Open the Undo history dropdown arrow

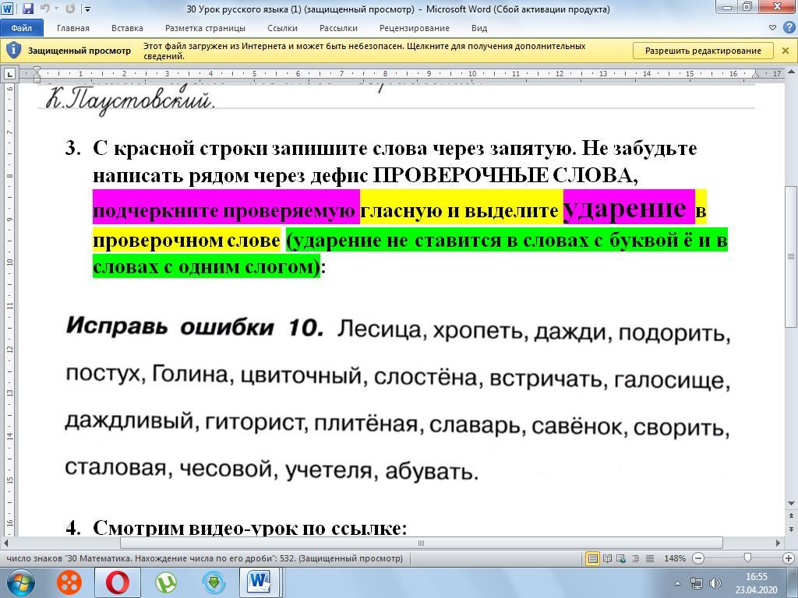56,9
